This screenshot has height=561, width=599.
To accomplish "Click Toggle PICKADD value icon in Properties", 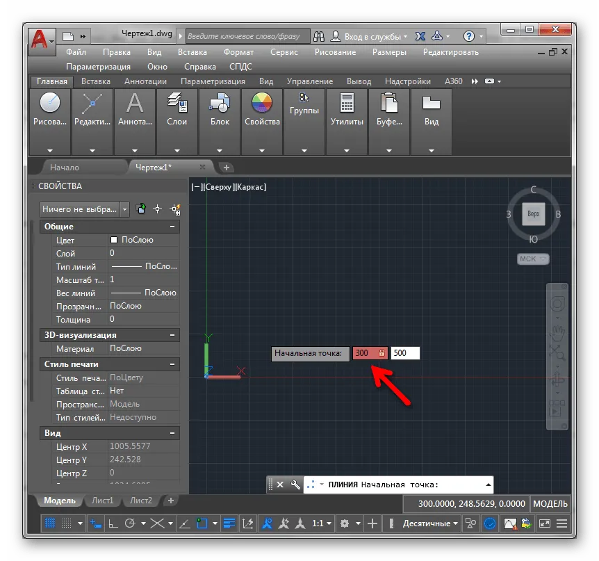I will [141, 209].
